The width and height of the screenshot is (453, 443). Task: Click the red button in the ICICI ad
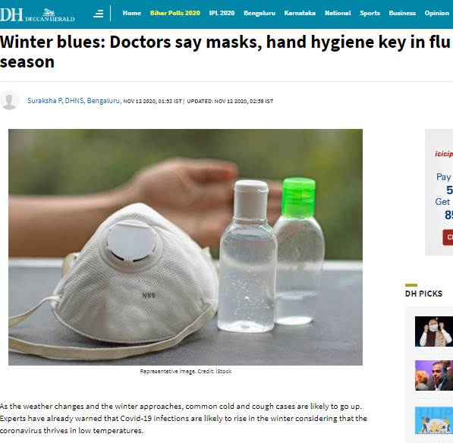pos(448,237)
